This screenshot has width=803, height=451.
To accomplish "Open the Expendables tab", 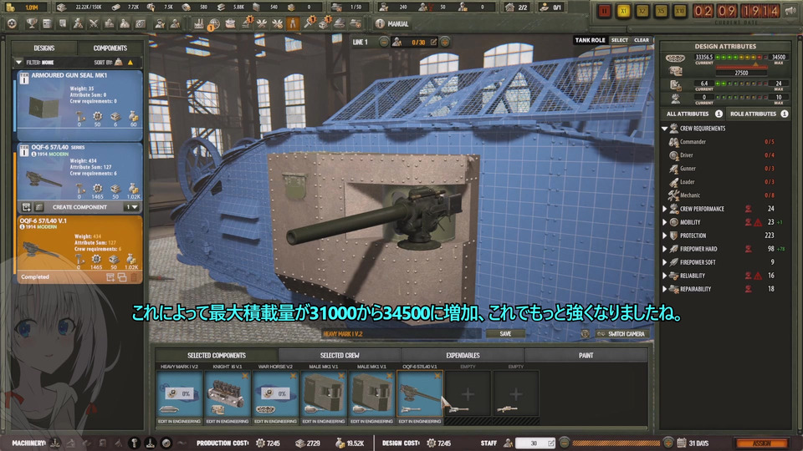I will 463,355.
